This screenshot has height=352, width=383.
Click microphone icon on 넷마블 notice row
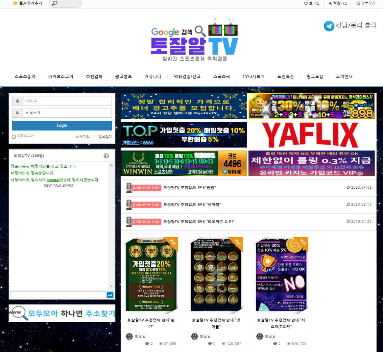tap(129, 204)
